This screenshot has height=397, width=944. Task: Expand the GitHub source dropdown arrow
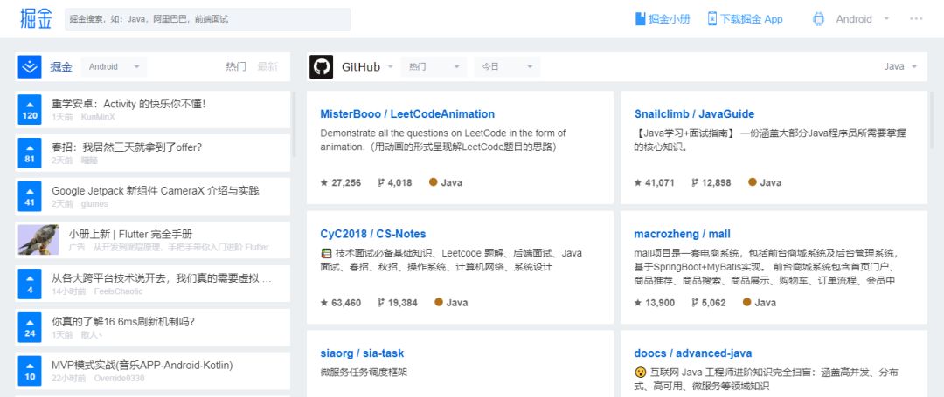coord(390,66)
